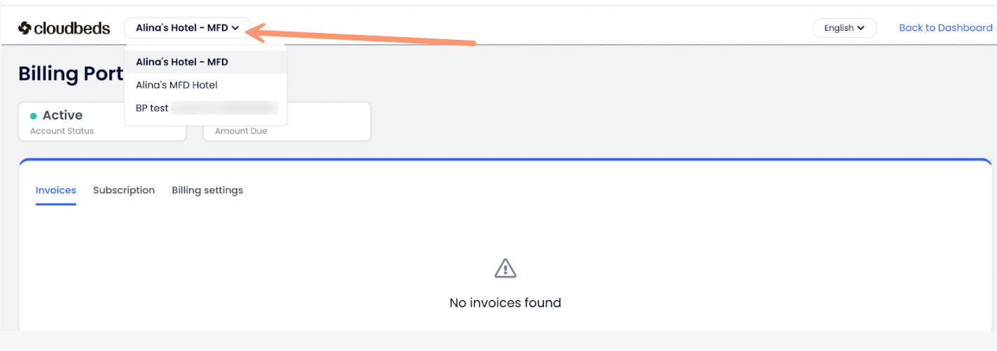Image resolution: width=997 pixels, height=351 pixels.
Task: Click the green Active status dot
Action: 34,116
